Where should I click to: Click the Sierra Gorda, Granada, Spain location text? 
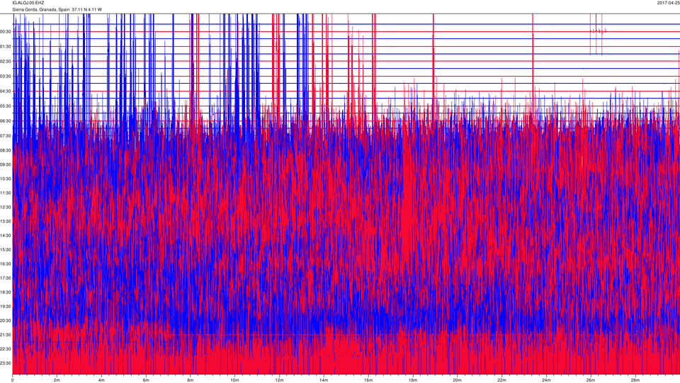pyautogui.click(x=41, y=9)
